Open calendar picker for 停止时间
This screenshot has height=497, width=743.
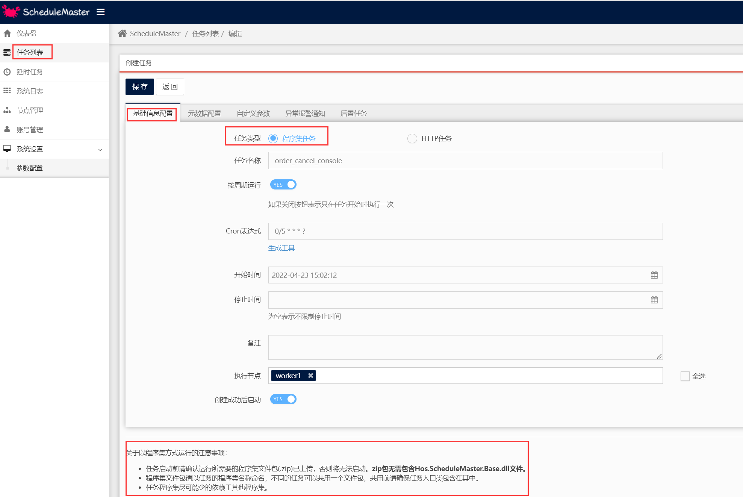[x=654, y=300]
